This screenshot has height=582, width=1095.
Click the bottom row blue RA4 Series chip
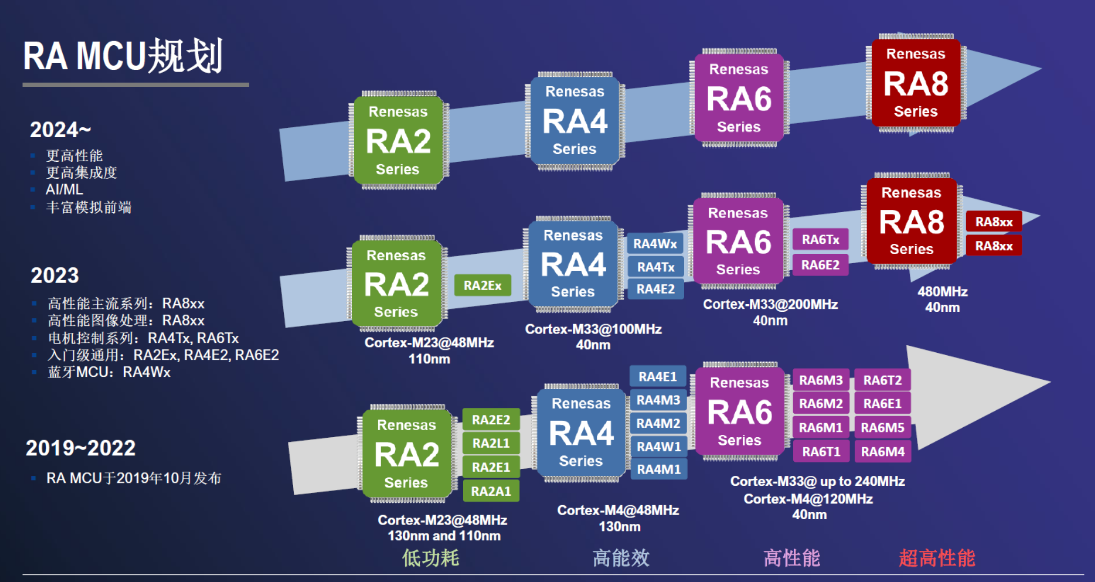point(581,432)
